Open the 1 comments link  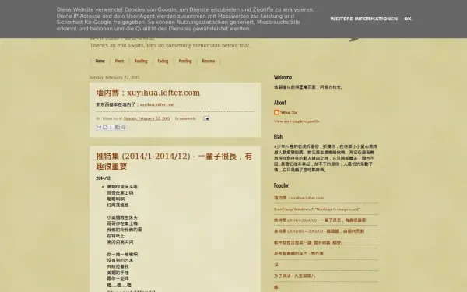pyautogui.click(x=185, y=118)
